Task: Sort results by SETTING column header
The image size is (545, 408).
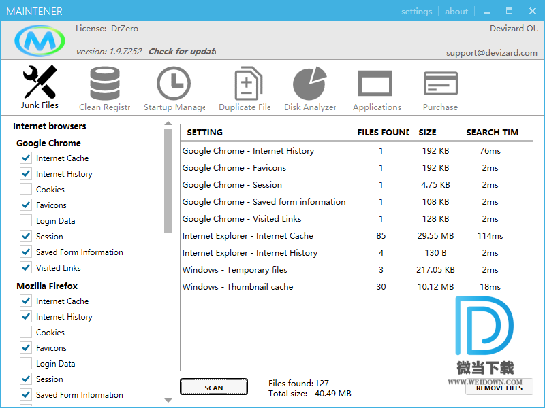Action: coord(205,132)
